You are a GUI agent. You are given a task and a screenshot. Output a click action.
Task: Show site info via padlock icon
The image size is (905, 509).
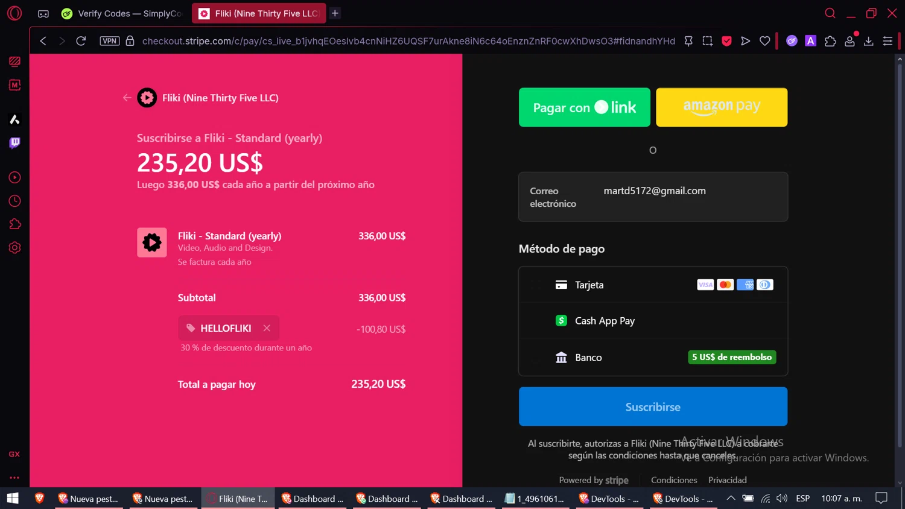click(x=130, y=41)
